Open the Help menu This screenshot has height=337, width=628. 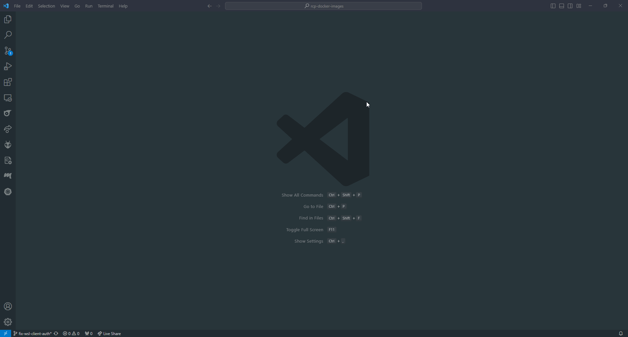123,6
